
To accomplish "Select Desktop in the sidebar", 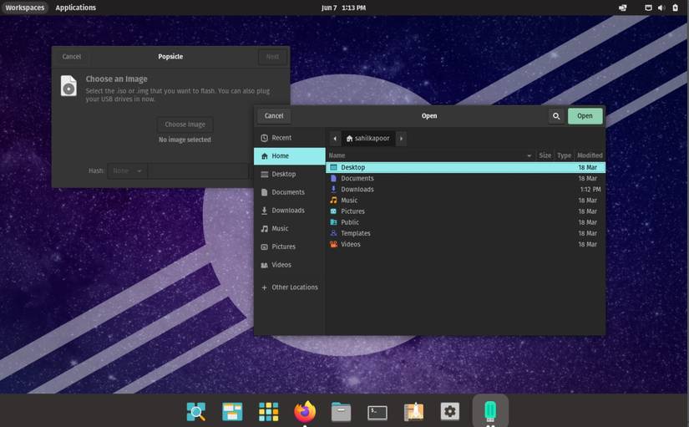I will [x=290, y=174].
